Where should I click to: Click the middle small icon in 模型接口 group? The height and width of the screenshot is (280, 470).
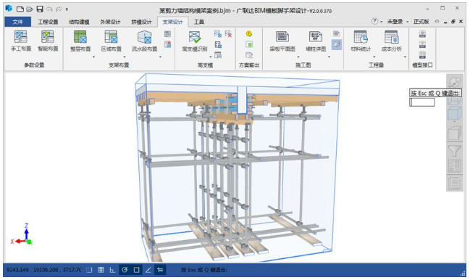422,44
